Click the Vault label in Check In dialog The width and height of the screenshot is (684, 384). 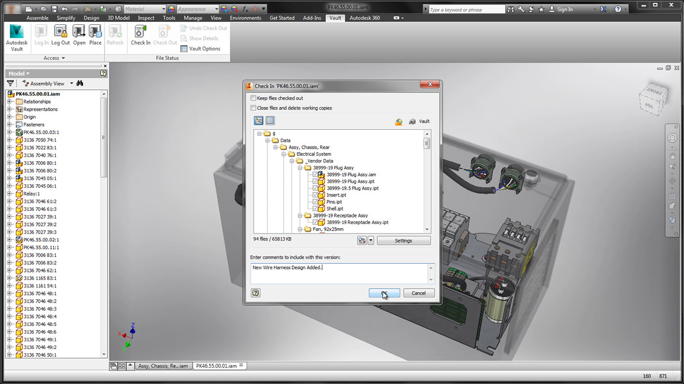pos(424,121)
